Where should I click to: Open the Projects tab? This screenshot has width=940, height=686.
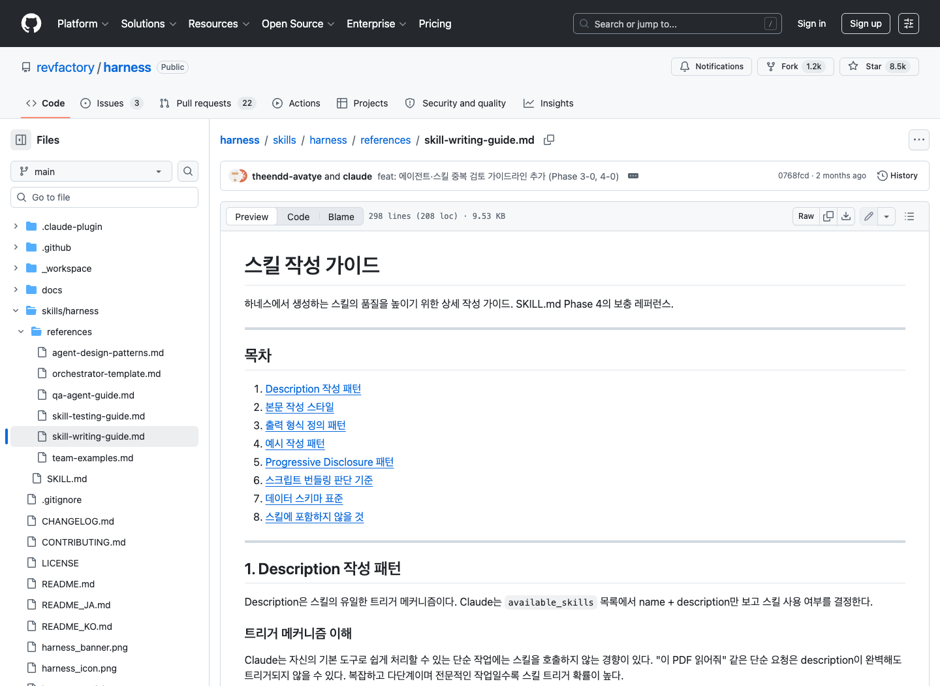pyautogui.click(x=362, y=103)
